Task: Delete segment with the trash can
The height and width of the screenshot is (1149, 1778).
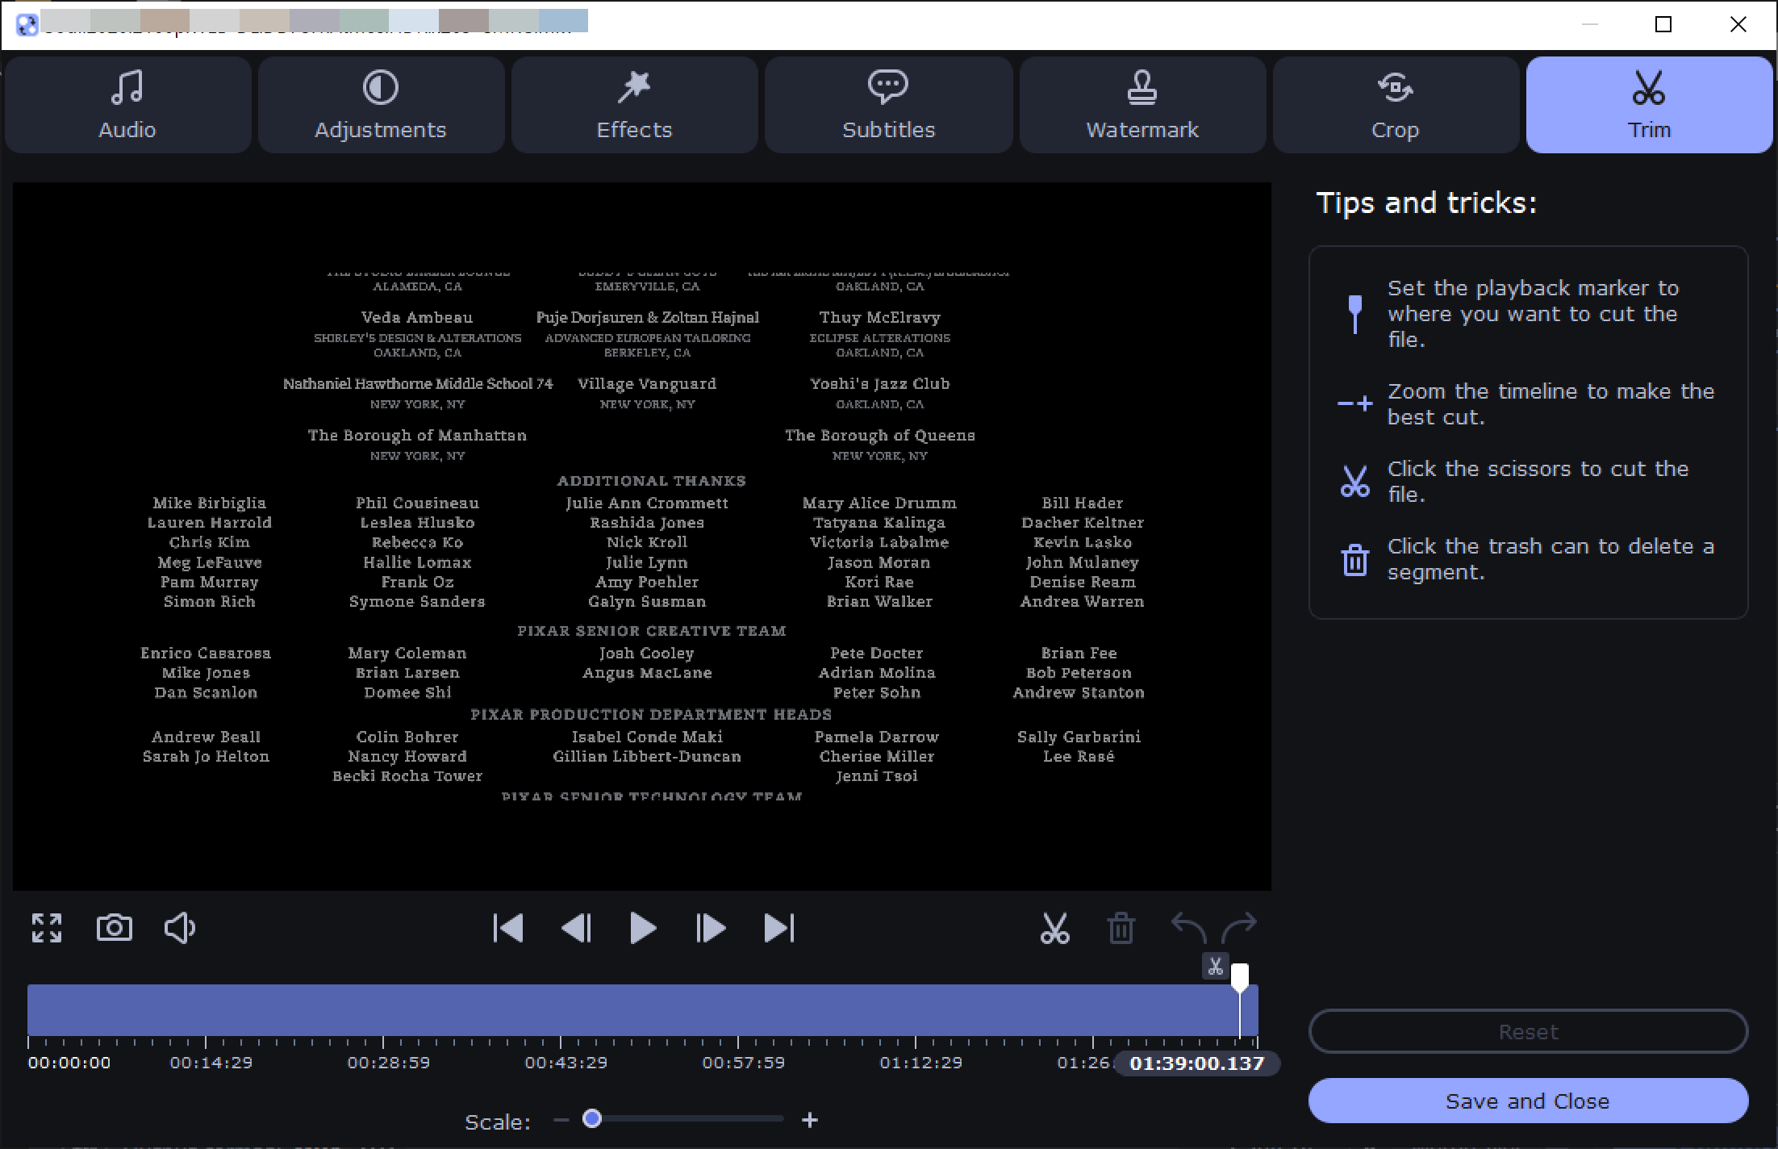Action: tap(1121, 928)
